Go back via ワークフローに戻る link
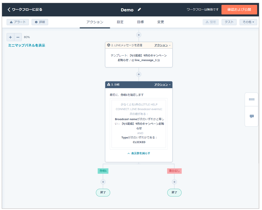The image size is (262, 210). (25, 10)
